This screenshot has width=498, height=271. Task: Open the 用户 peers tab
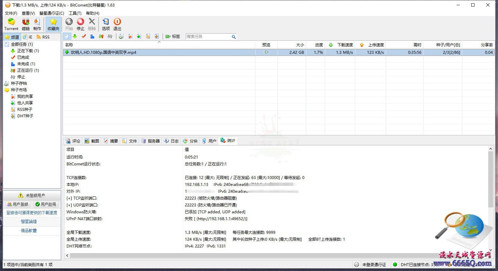pyautogui.click(x=209, y=141)
